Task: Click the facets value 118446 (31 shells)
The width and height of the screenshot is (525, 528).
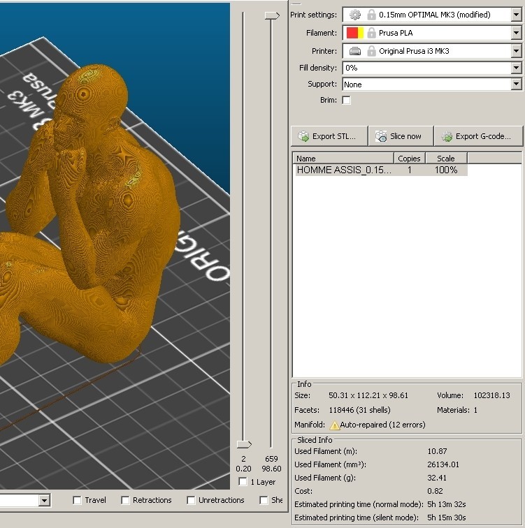Action: 359,410
